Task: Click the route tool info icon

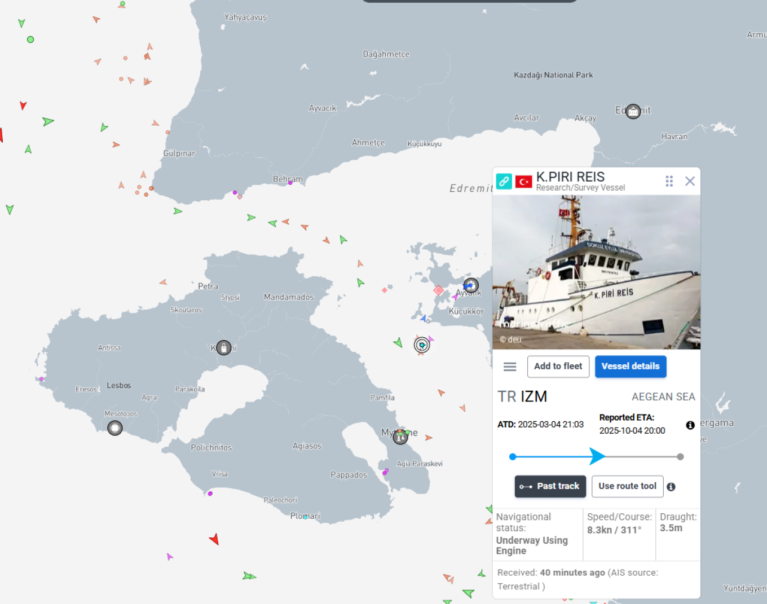Action: pyautogui.click(x=671, y=487)
